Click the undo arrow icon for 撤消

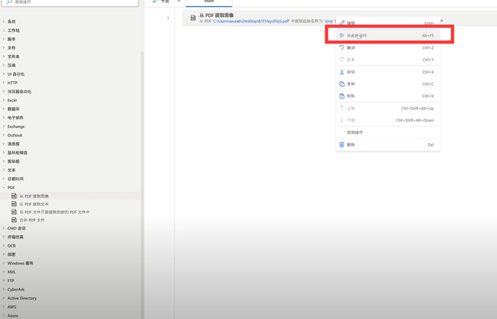coord(342,47)
